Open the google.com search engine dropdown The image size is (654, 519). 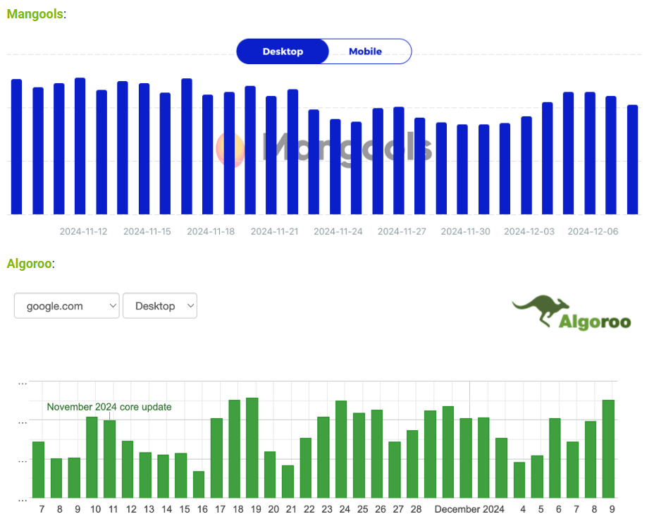click(67, 306)
